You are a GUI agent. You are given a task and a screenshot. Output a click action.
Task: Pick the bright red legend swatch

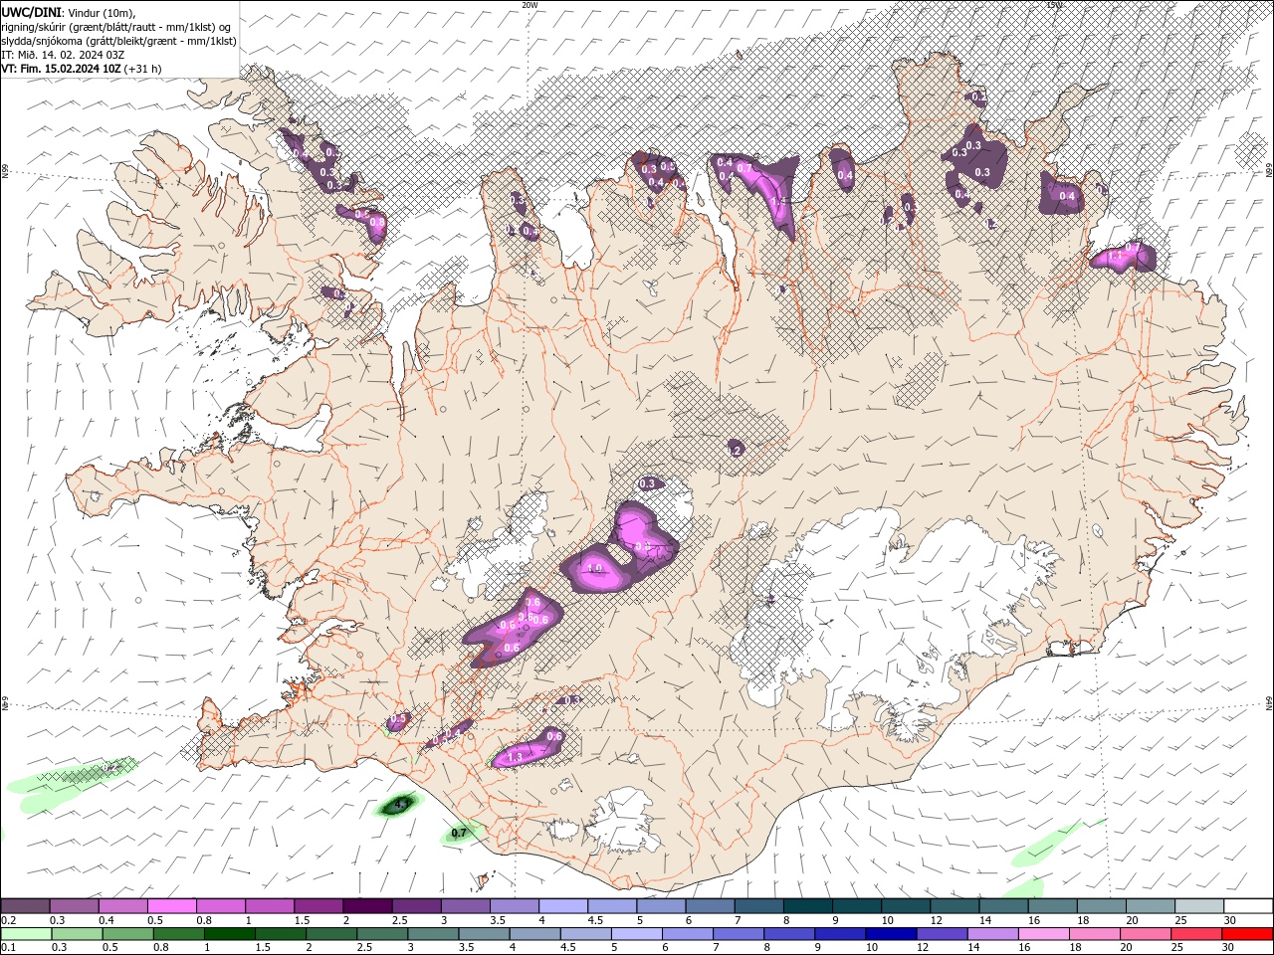(1248, 934)
